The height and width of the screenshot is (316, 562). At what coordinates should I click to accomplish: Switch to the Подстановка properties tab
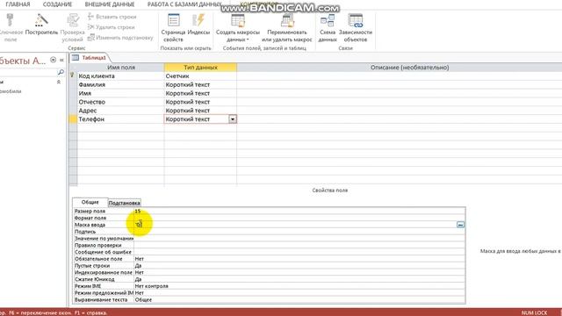click(124, 203)
